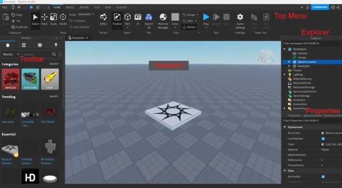Toggle the Archivable checkbox
342x188 pixels.
pos(323,177)
